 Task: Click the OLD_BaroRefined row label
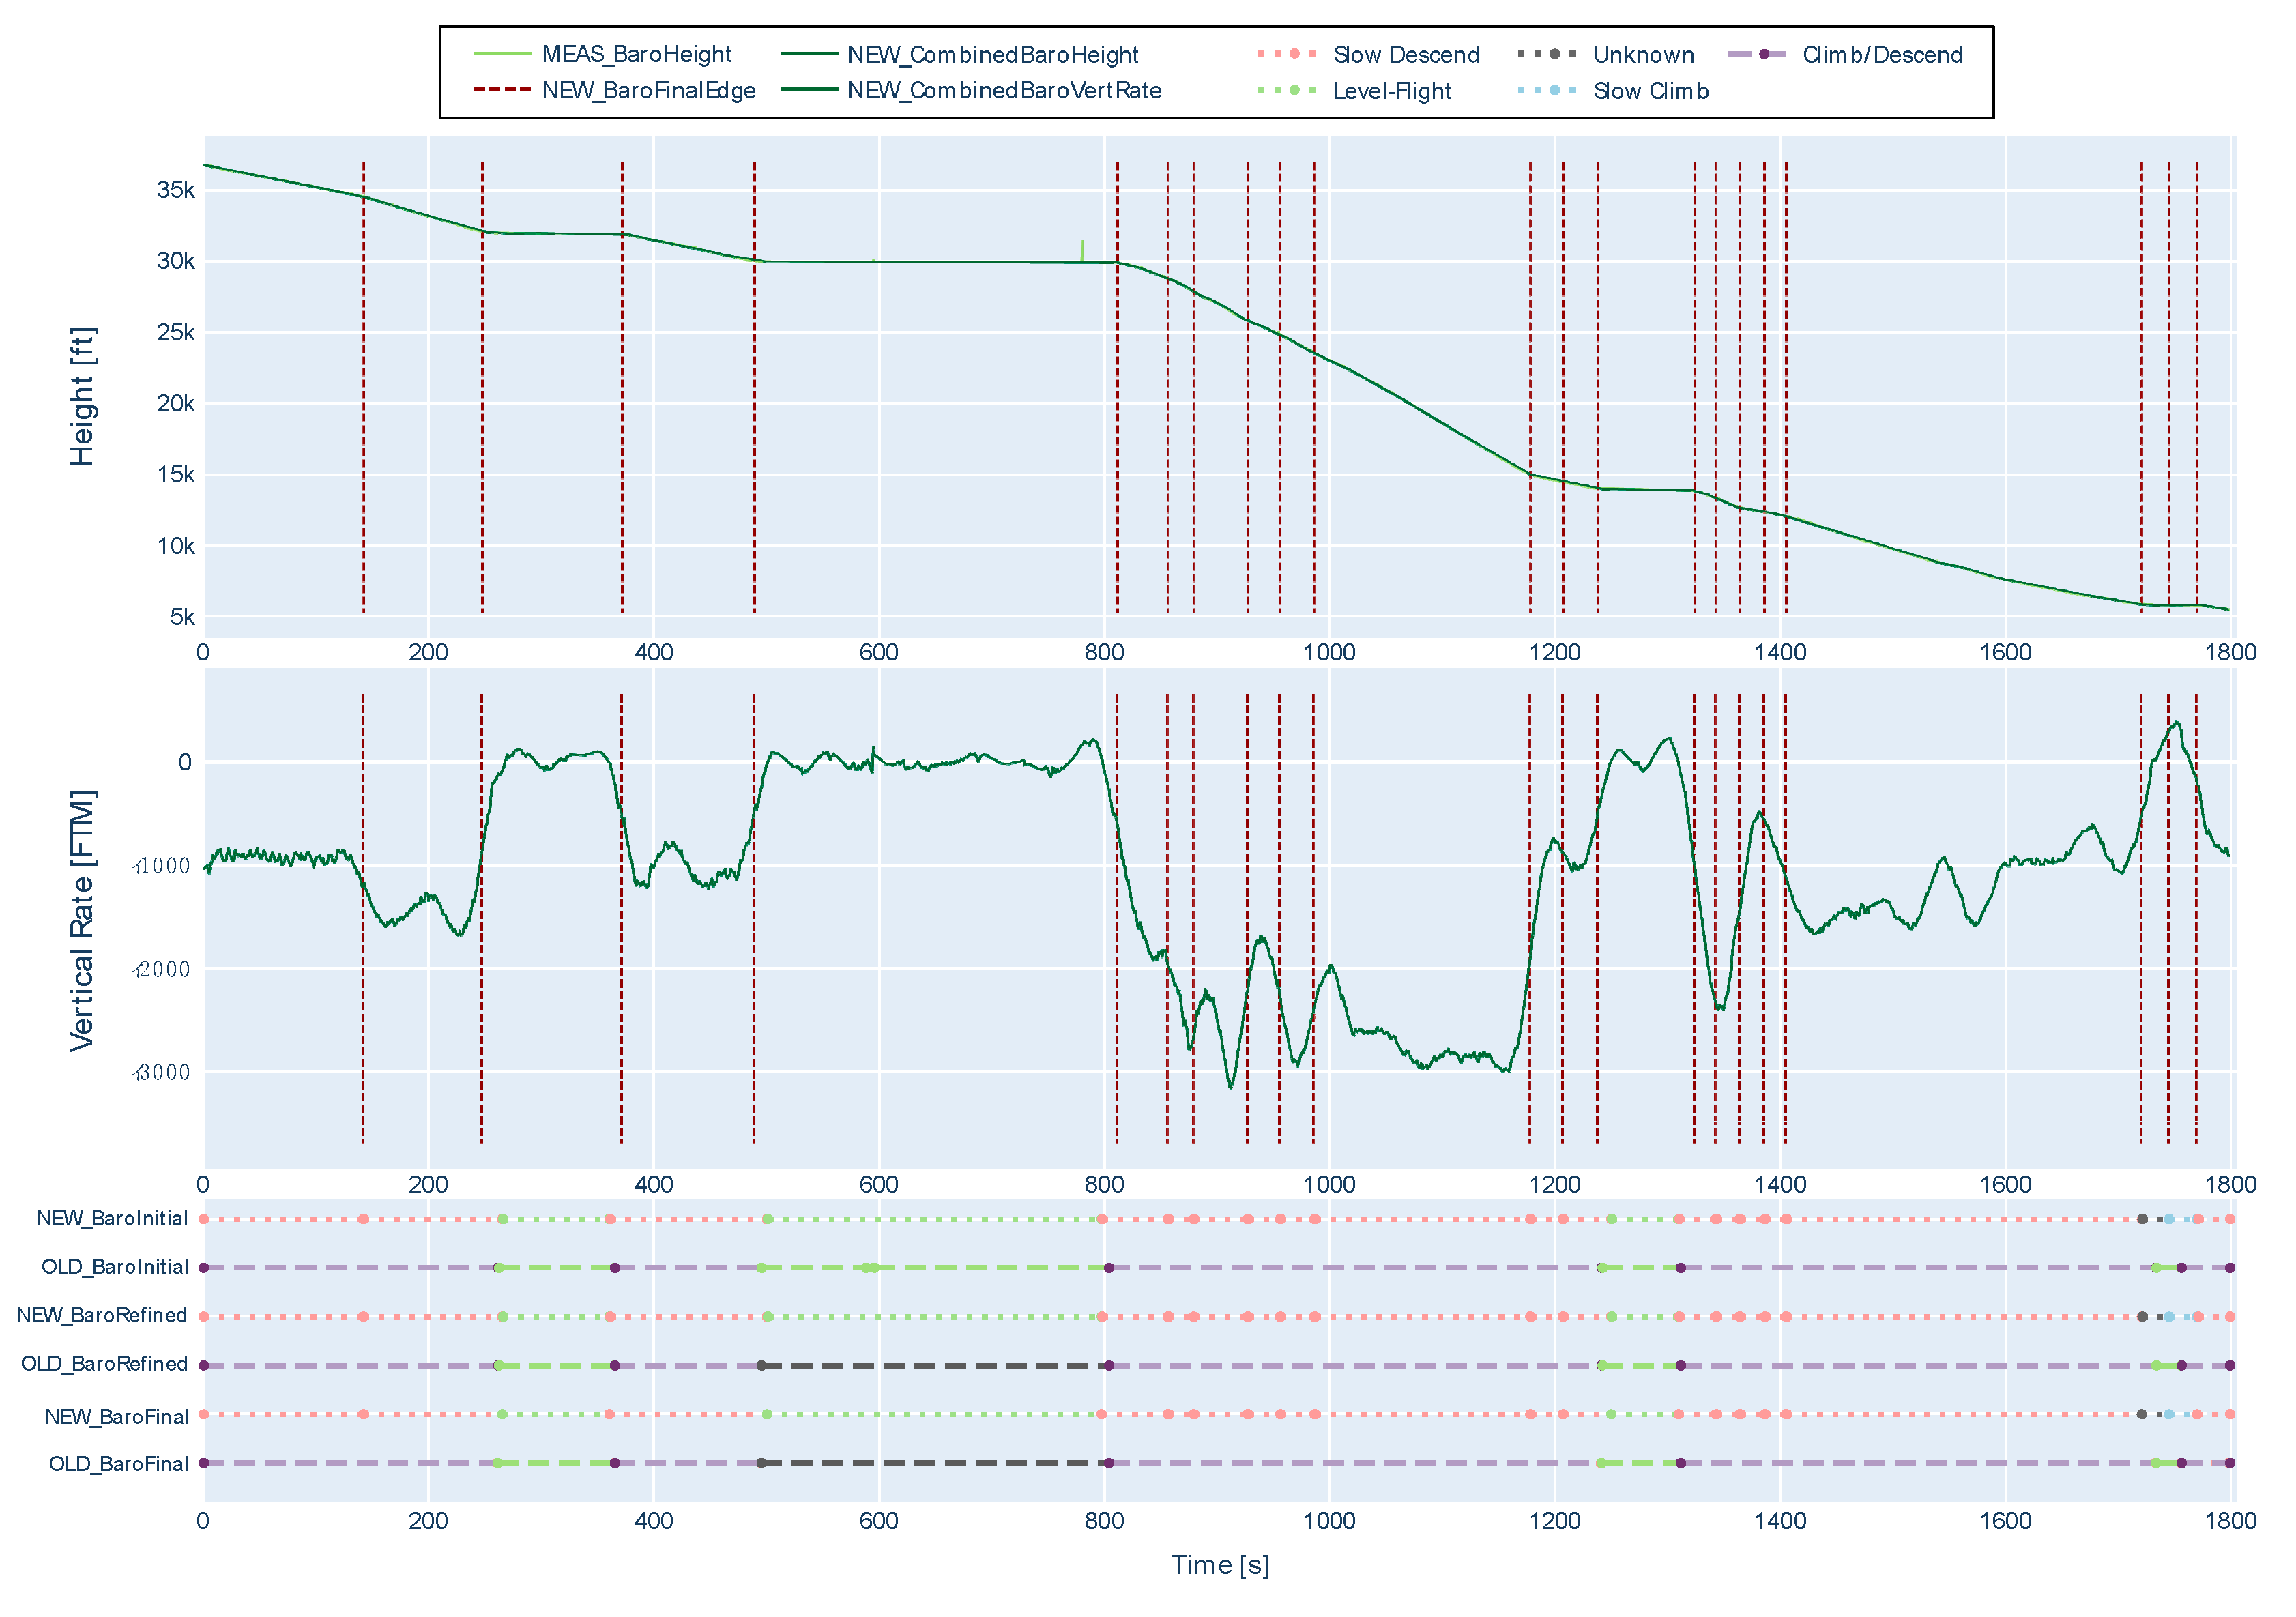pos(104,1364)
